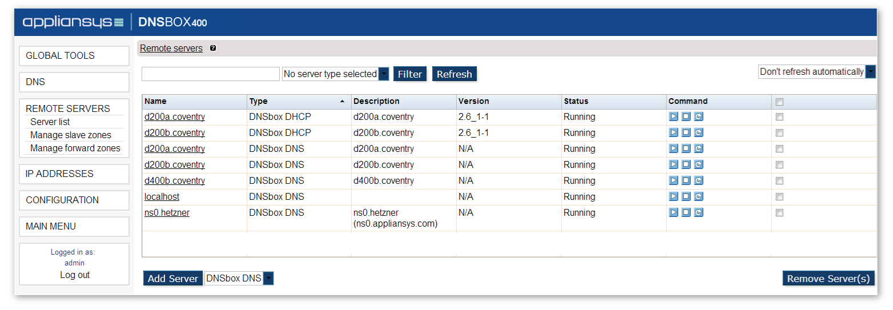The image size is (893, 310).
Task: Restart the d200a.coventry DNS server
Action: (699, 148)
